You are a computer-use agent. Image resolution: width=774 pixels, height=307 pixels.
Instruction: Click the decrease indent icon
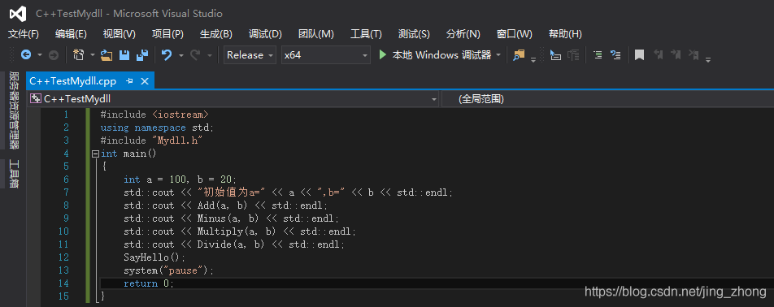pyautogui.click(x=555, y=55)
